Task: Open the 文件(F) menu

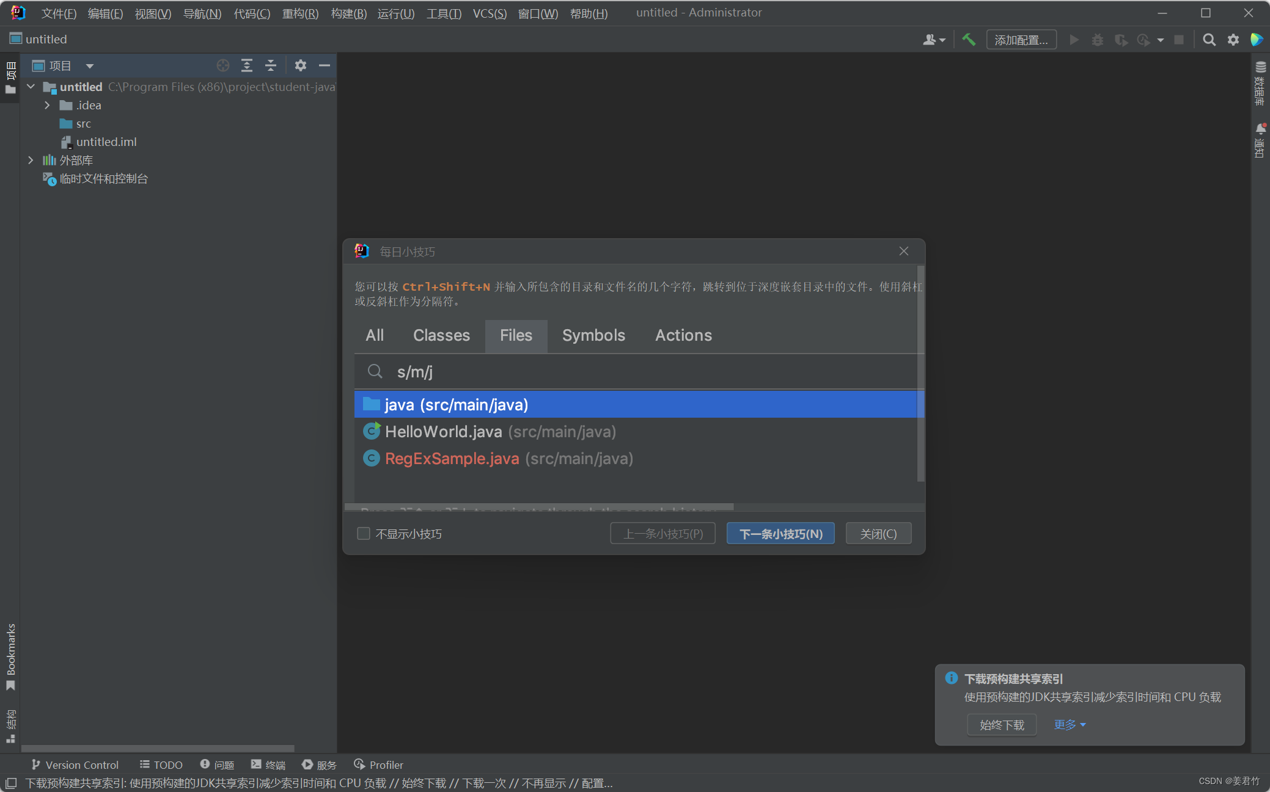Action: 59,13
